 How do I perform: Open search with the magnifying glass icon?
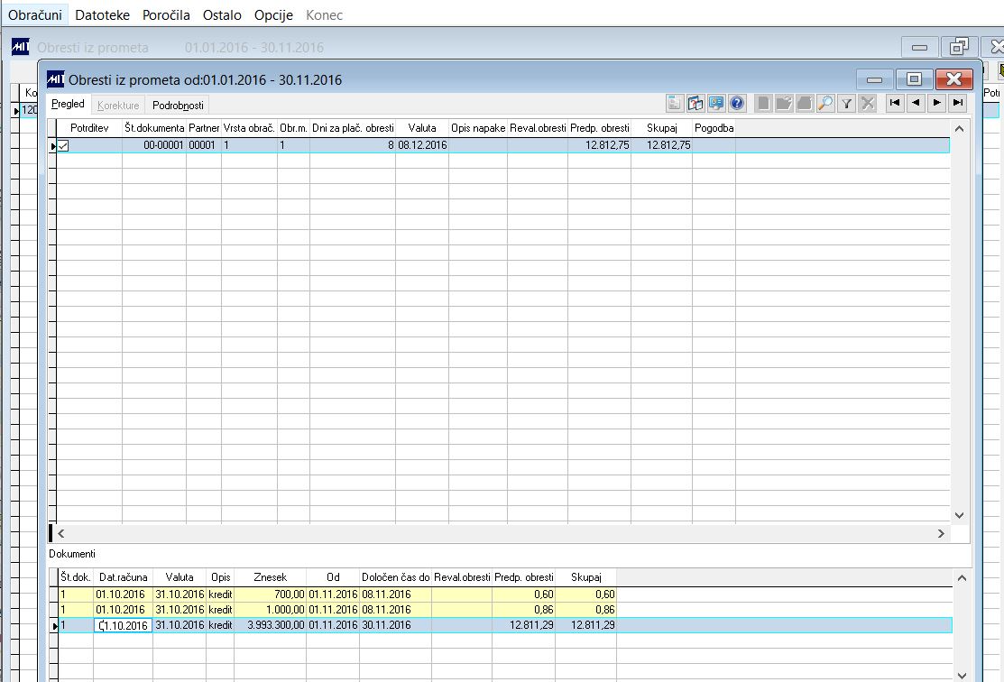(826, 103)
